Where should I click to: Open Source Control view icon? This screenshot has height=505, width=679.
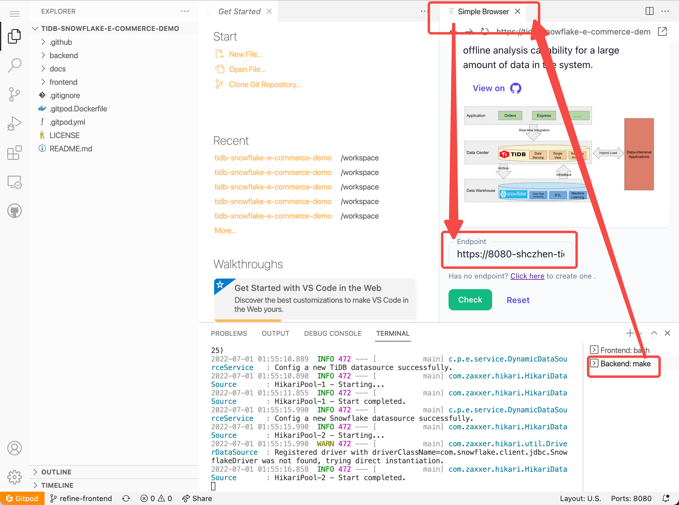point(14,94)
